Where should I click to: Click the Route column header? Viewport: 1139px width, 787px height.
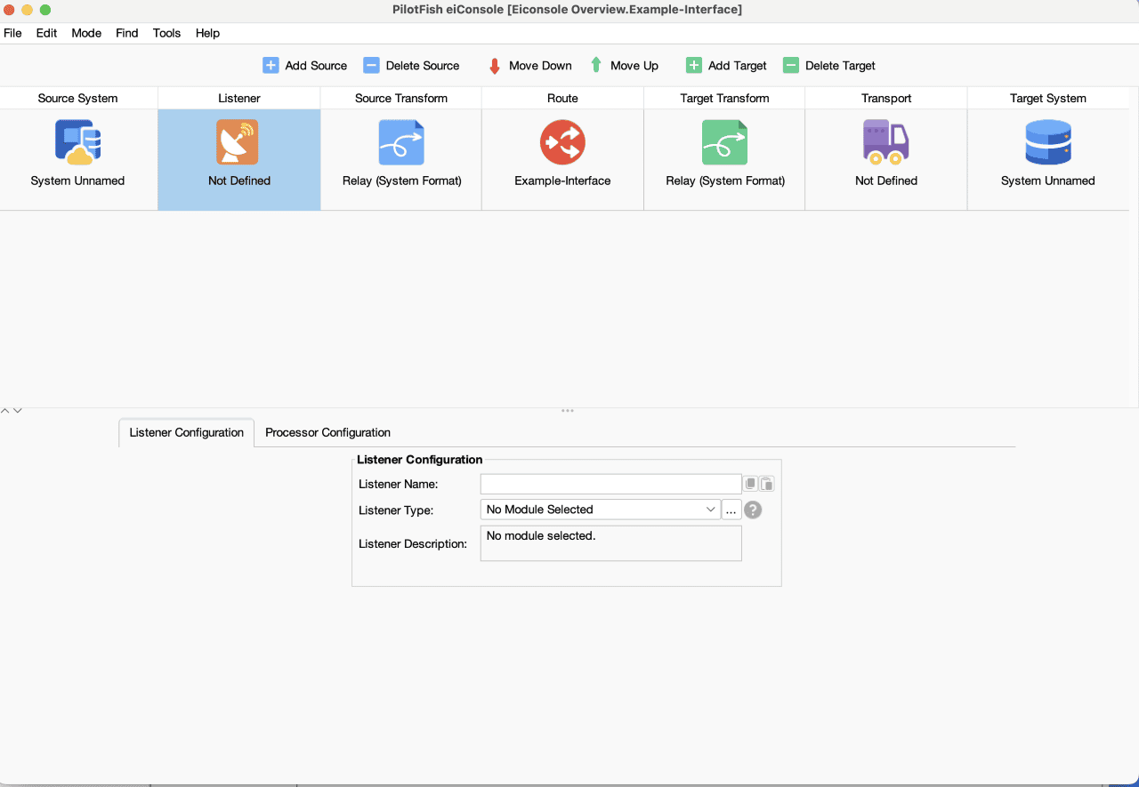click(x=562, y=98)
